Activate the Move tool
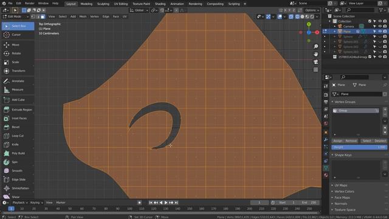389x219 pixels. pyautogui.click(x=18, y=44)
